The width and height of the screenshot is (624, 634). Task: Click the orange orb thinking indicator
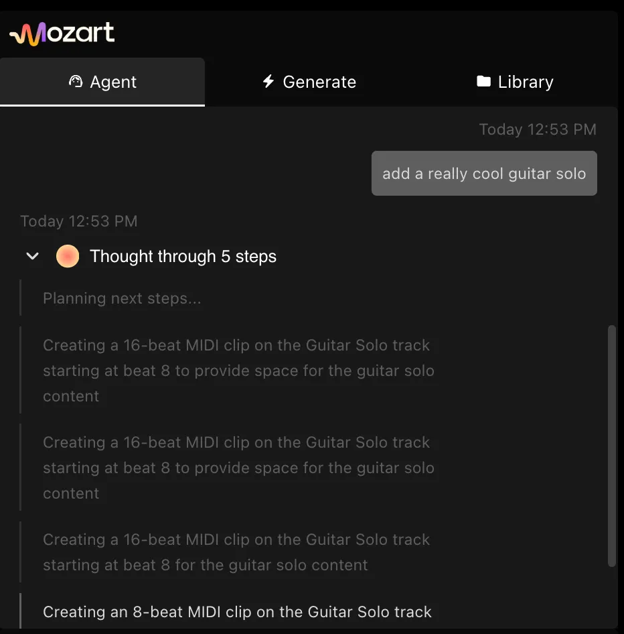pos(68,256)
